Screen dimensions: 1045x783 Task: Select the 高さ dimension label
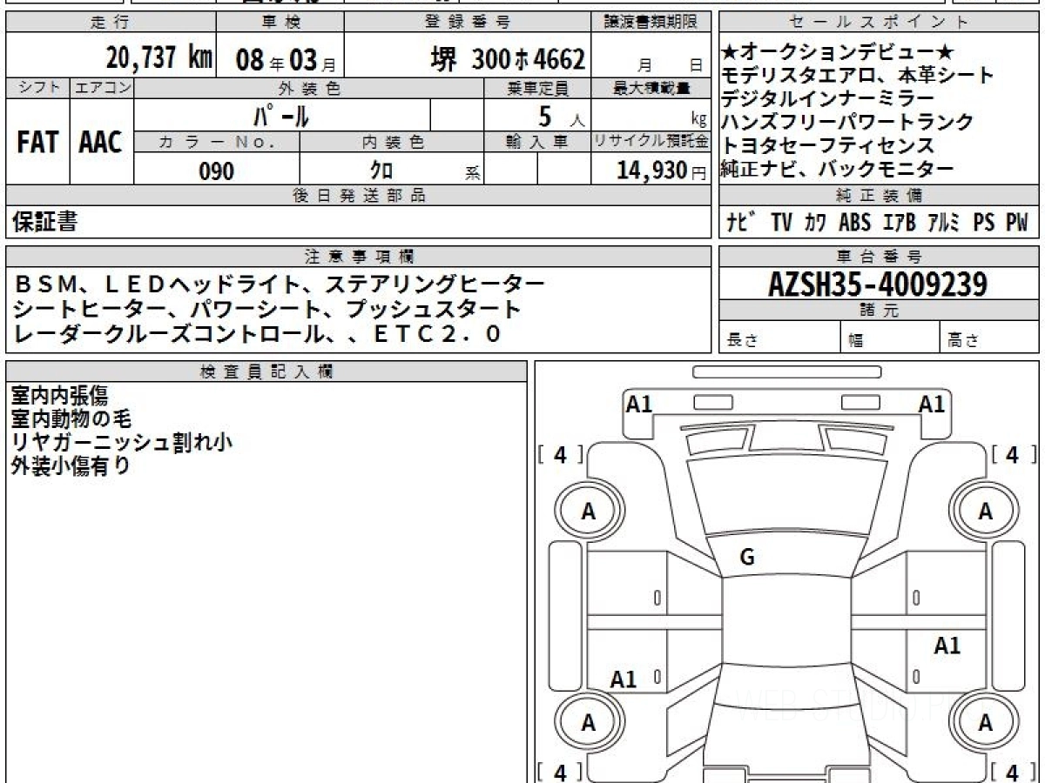coord(963,340)
